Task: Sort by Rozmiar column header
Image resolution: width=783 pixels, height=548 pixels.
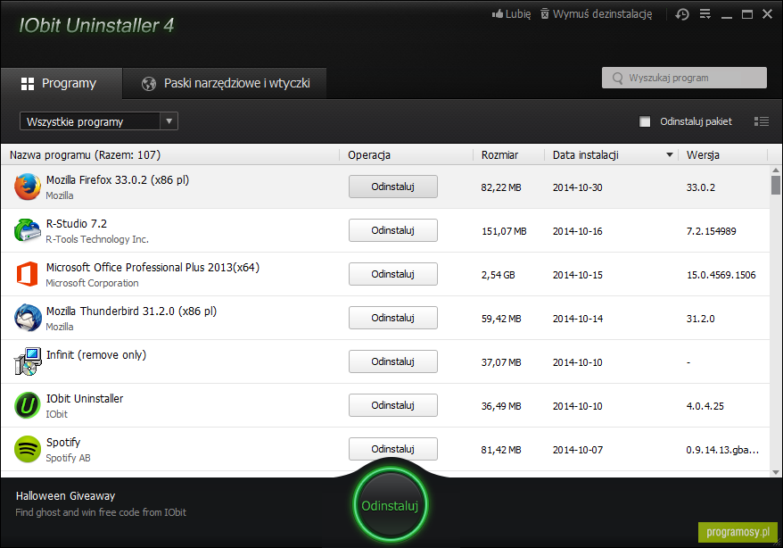Action: [x=508, y=155]
